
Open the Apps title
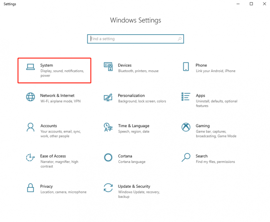pyautogui.click(x=200, y=96)
